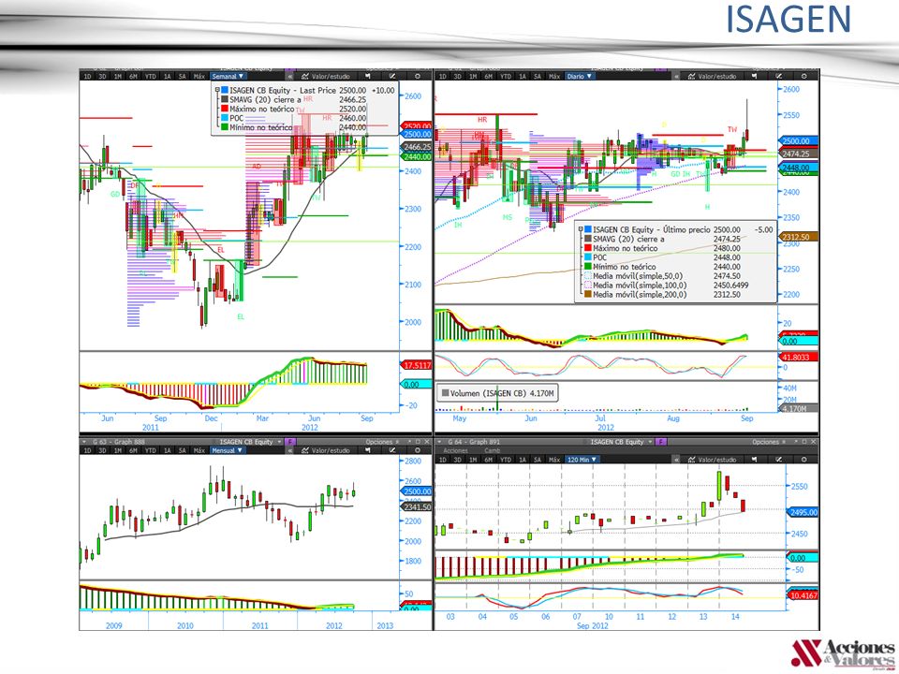
Task: Select Máx range in the Diario chart
Action: click(x=554, y=76)
